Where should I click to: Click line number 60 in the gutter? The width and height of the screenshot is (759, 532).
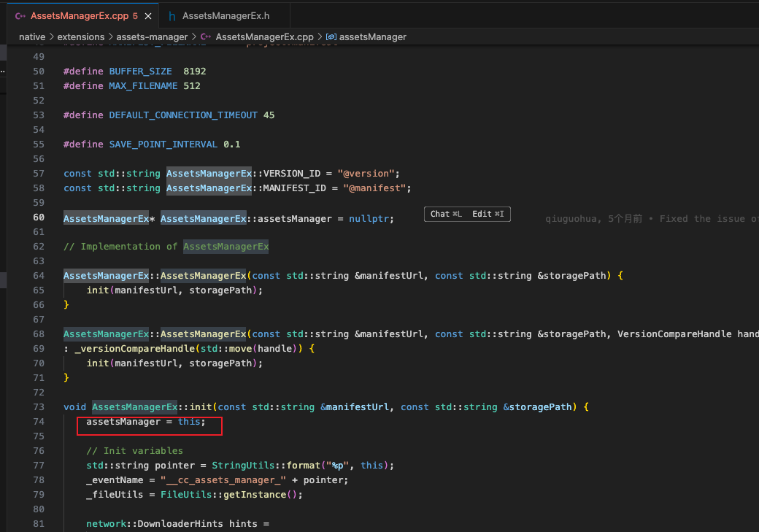pyautogui.click(x=39, y=217)
